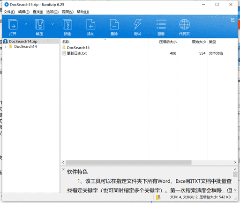240x203 pixels.
Task: Open the 视图(V) menu
Action: (67, 12)
